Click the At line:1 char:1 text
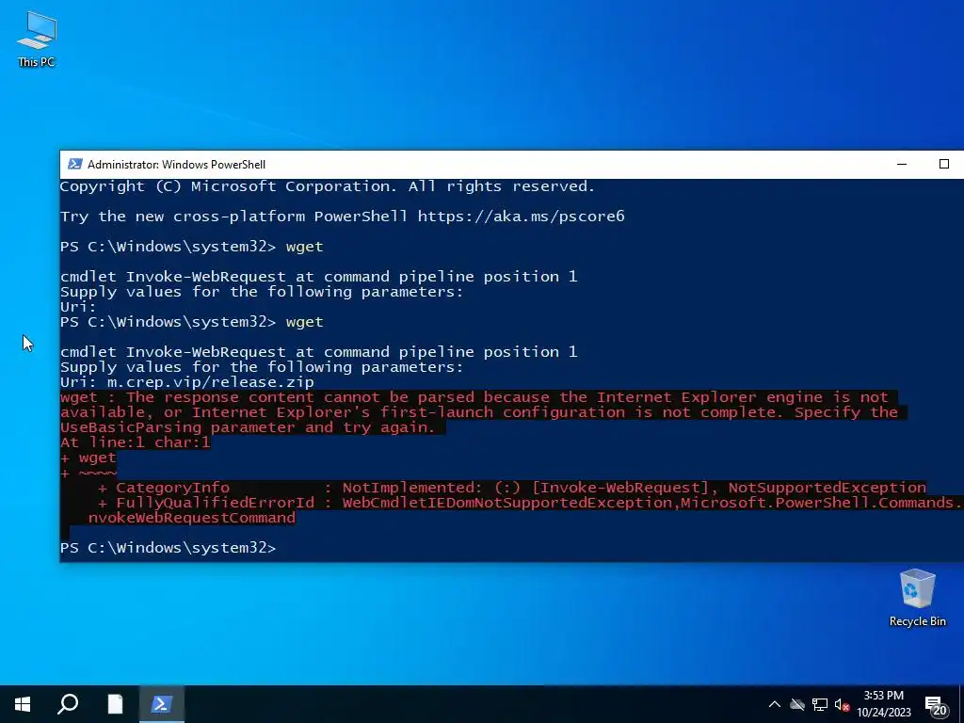Image resolution: width=964 pixels, height=723 pixels. pyautogui.click(x=136, y=442)
